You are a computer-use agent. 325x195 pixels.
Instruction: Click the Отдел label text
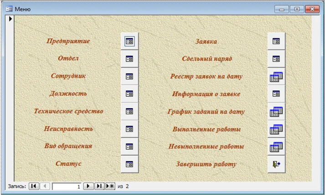68,58
